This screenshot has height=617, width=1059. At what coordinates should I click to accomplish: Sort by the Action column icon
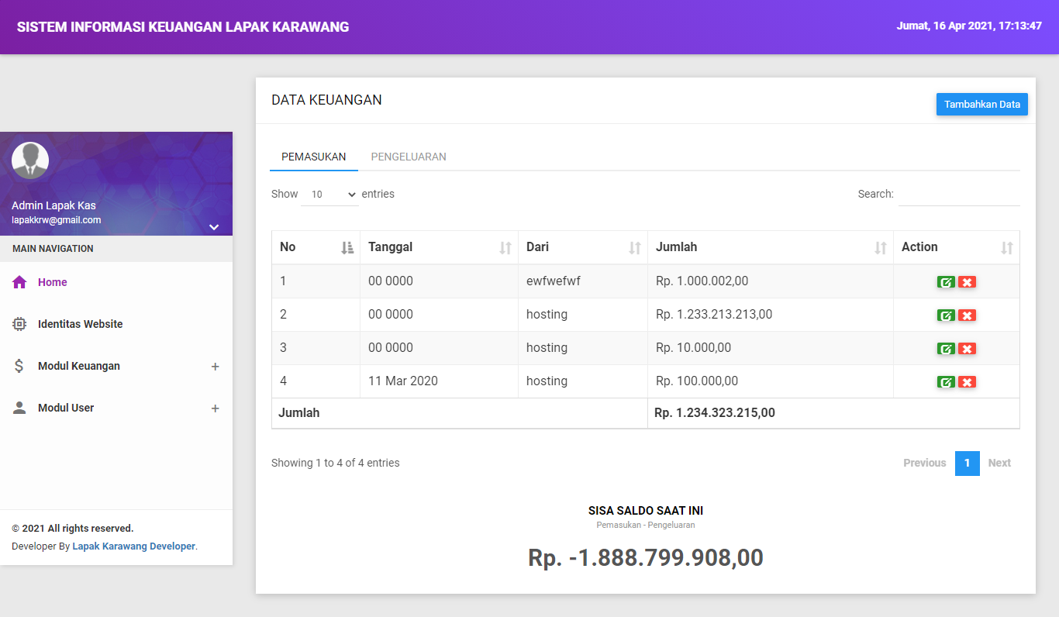pyautogui.click(x=1007, y=248)
